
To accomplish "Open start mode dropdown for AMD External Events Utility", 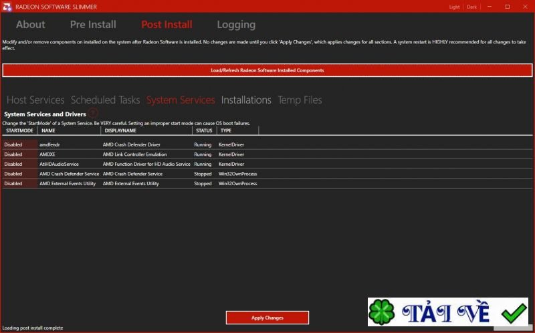I will click(x=20, y=184).
